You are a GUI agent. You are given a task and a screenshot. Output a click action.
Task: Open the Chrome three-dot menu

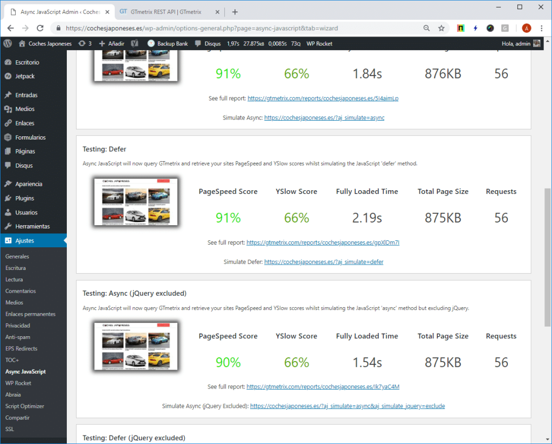tap(541, 27)
